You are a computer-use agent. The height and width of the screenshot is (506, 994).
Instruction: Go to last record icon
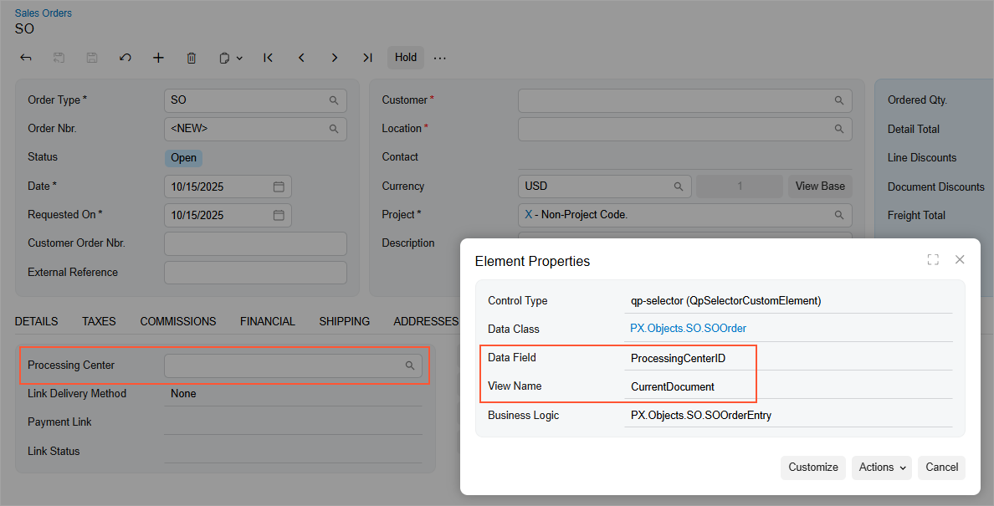[367, 58]
